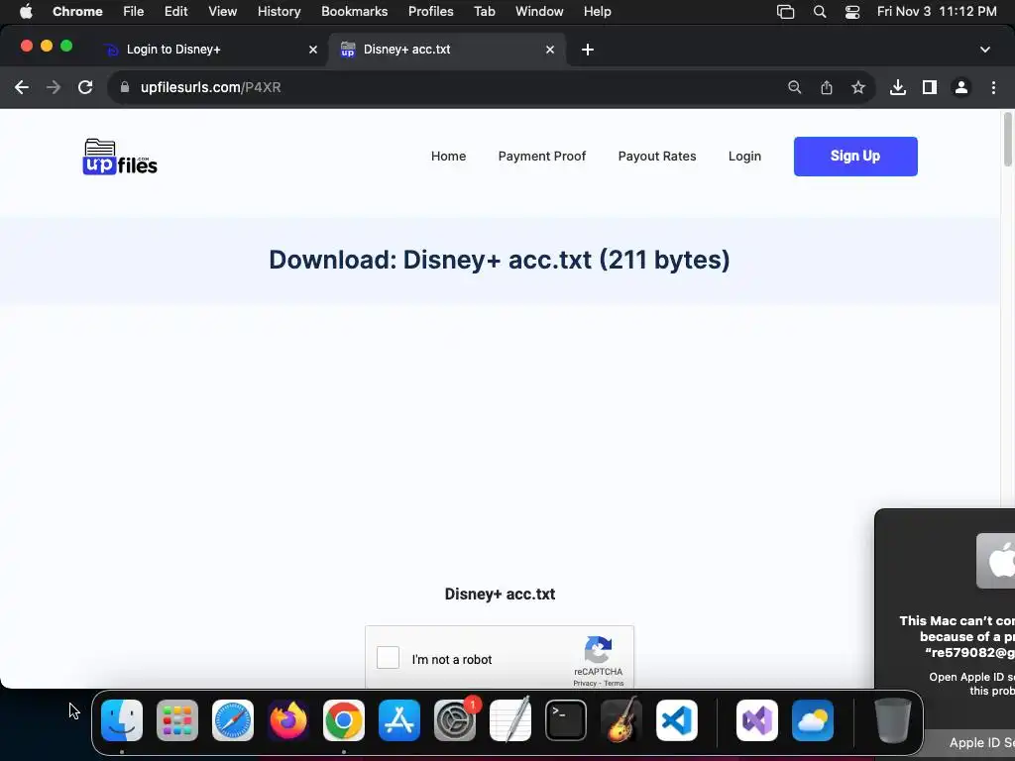Open Chrome downloads tray
1015x761 pixels.
898,87
